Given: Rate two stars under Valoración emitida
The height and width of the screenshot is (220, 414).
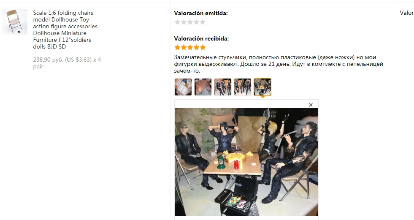Looking at the screenshot, I should [x=184, y=22].
